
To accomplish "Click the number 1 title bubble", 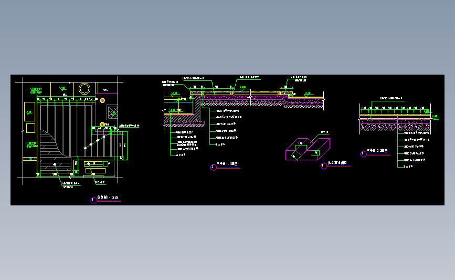I will coord(93,200).
